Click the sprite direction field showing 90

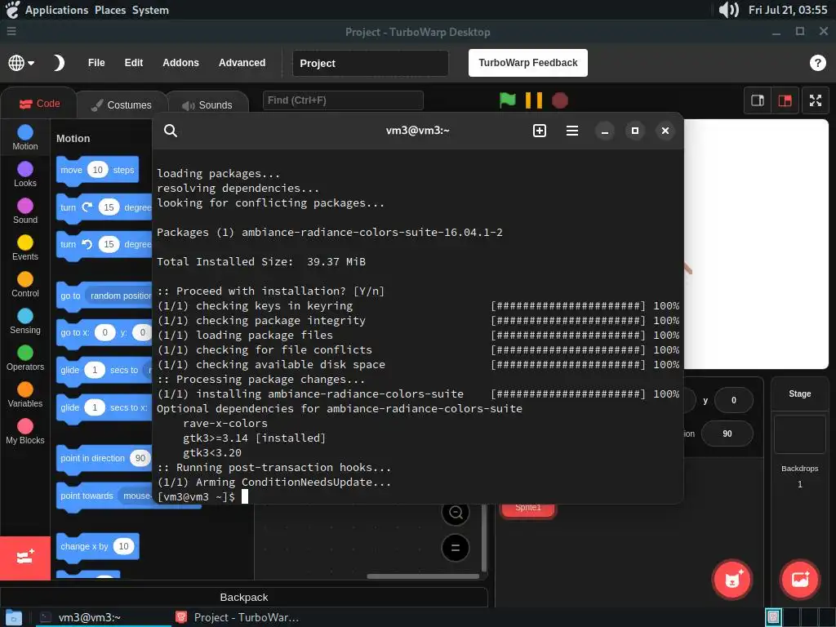(727, 434)
